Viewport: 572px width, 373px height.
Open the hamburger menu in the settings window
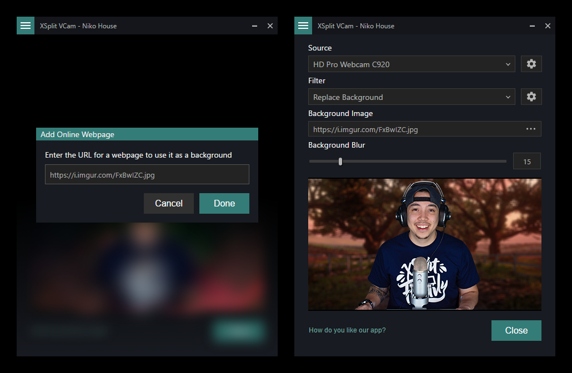(x=303, y=26)
